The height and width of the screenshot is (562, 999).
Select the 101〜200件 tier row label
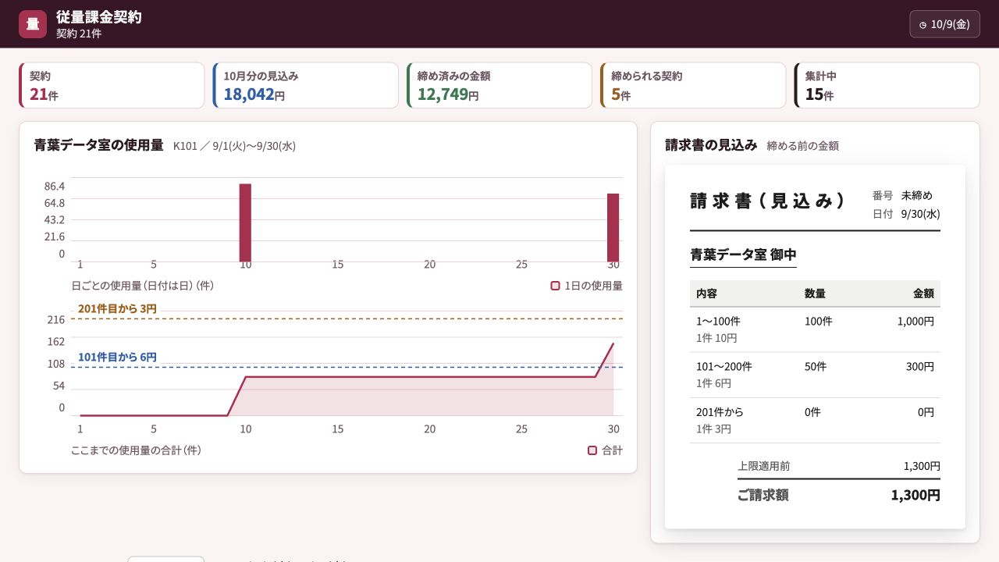(x=724, y=366)
